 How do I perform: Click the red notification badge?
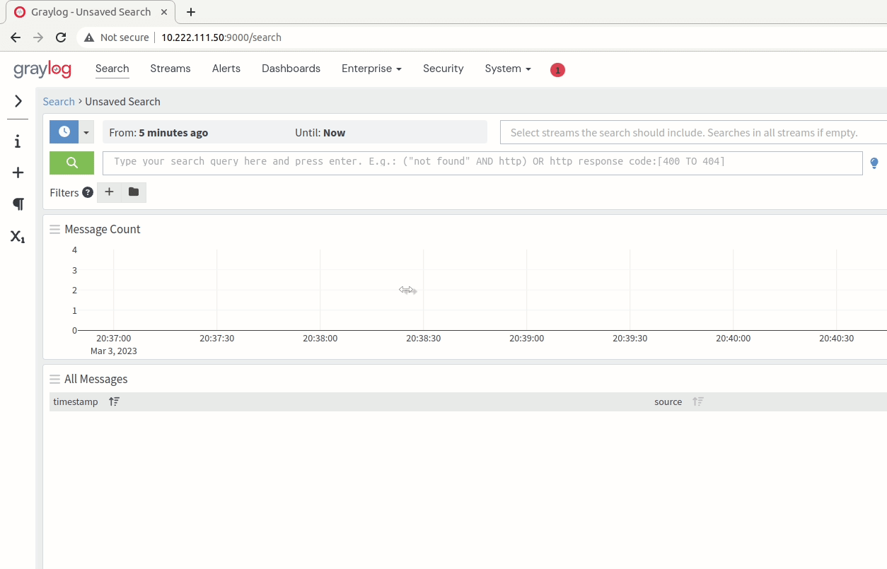point(557,70)
